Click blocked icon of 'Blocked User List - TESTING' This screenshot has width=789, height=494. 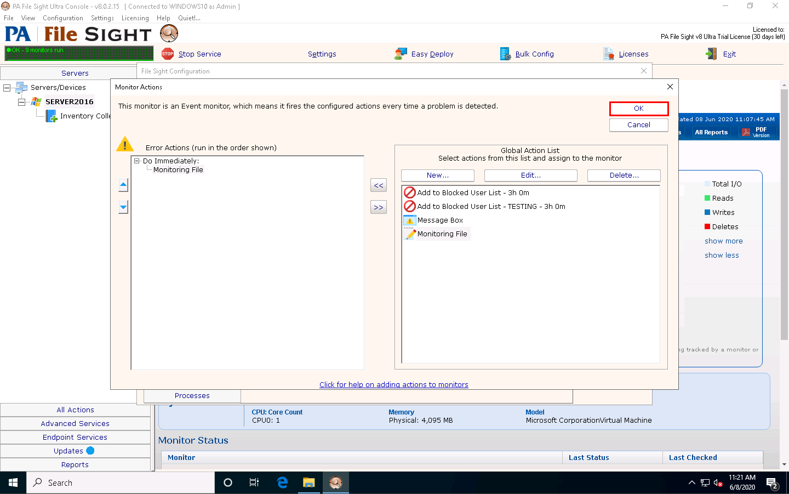coord(410,206)
